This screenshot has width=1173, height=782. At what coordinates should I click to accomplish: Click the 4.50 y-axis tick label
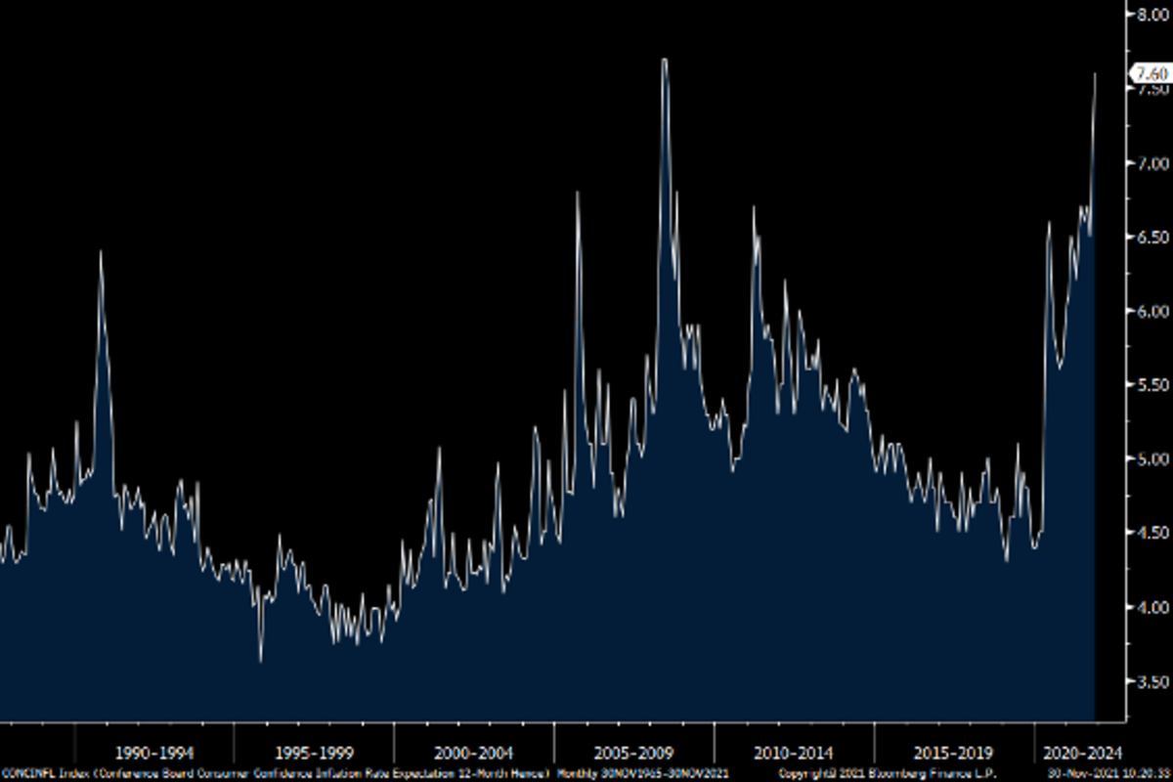[x=1151, y=533]
